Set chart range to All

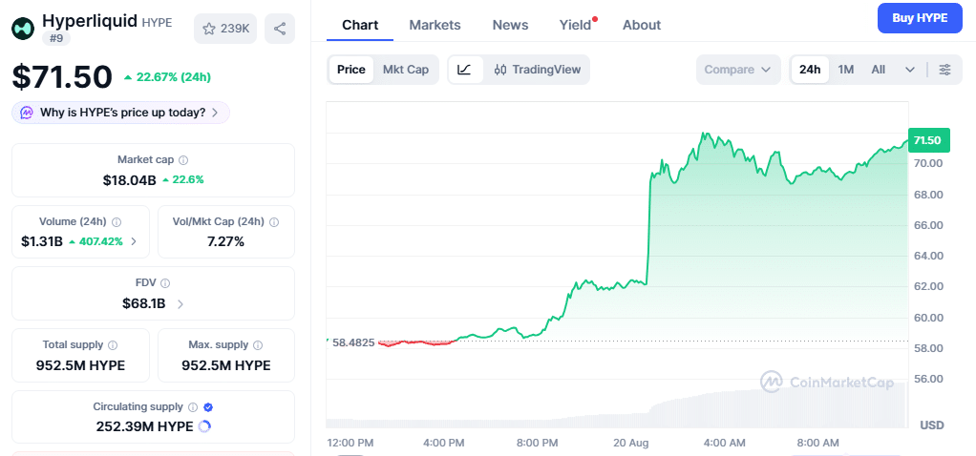click(x=879, y=70)
